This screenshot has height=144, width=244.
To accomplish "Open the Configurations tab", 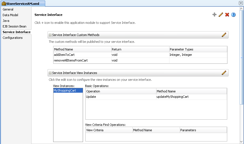I will (13, 38).
